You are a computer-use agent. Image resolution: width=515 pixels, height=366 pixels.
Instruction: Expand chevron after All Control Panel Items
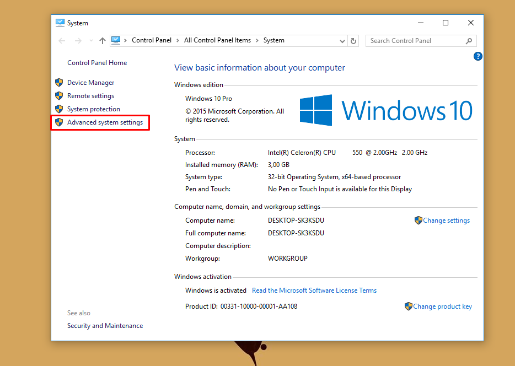[x=257, y=40]
